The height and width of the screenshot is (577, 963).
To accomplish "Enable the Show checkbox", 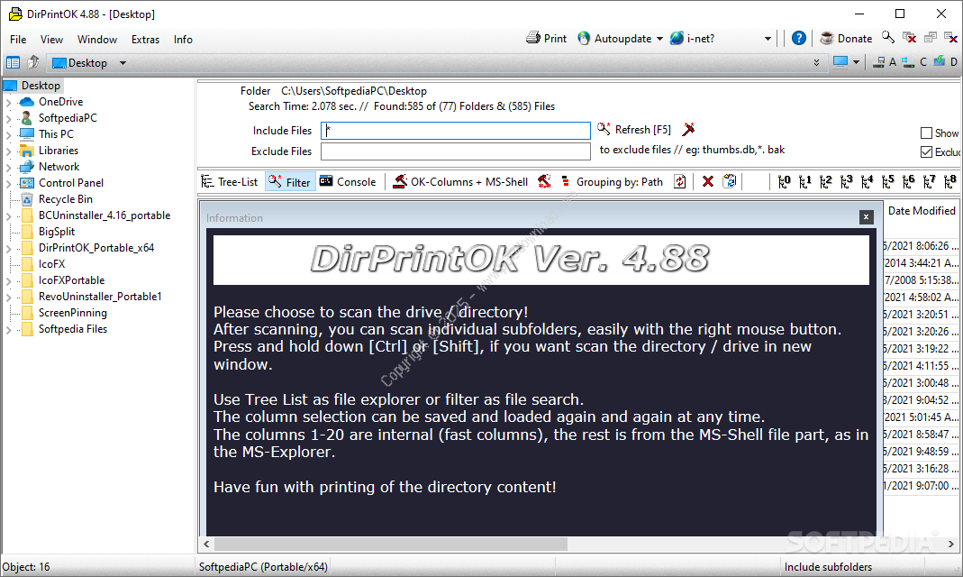I will click(926, 133).
